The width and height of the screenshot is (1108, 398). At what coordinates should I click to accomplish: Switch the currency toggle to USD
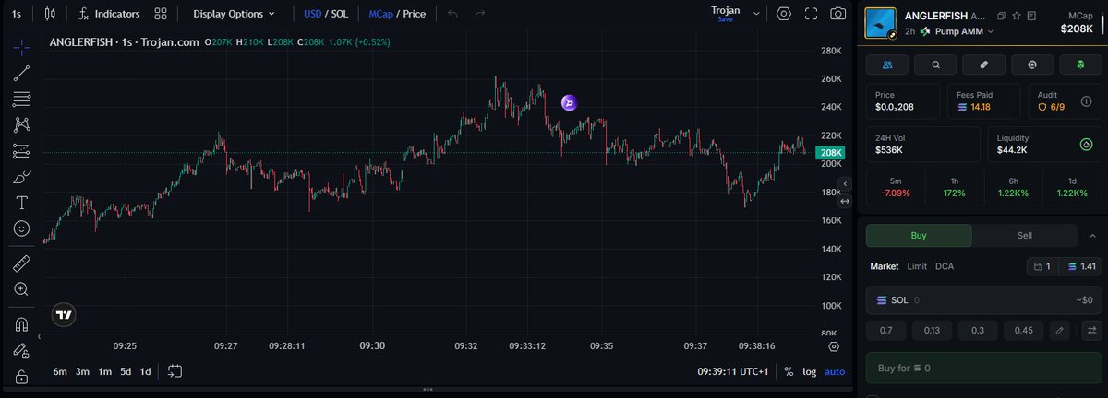coord(313,14)
